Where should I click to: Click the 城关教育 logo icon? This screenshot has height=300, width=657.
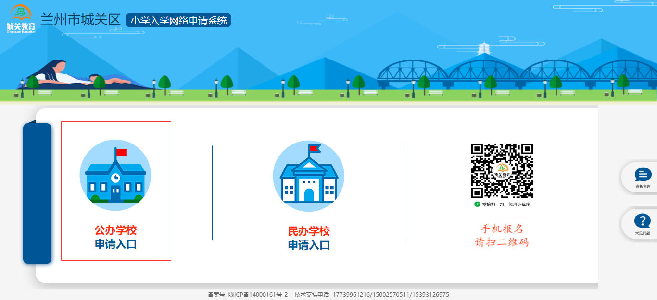coord(21,19)
